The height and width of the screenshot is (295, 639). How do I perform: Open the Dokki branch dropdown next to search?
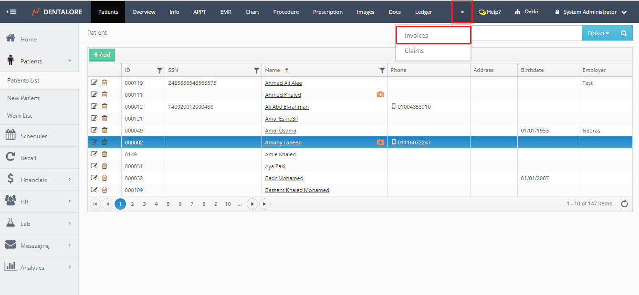coord(598,33)
